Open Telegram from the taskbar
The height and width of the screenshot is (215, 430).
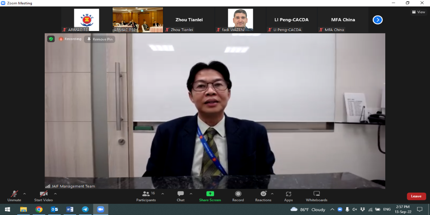(85, 209)
